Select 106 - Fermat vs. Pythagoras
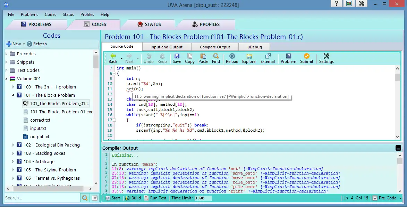This screenshot has height=207, width=407. point(52,178)
